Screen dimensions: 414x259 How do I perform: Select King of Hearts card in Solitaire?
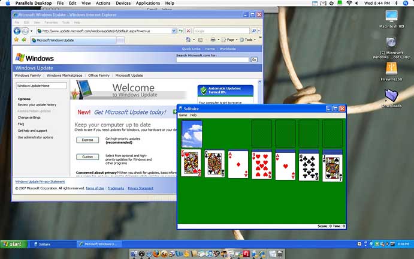click(191, 163)
